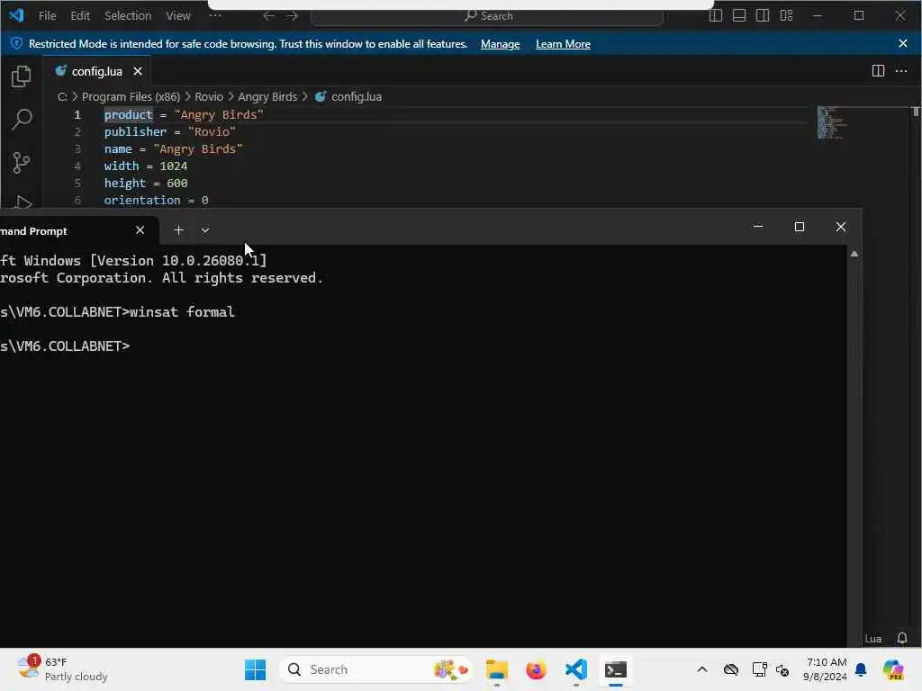
Task: Open Run and Debug view
Action: (22, 202)
